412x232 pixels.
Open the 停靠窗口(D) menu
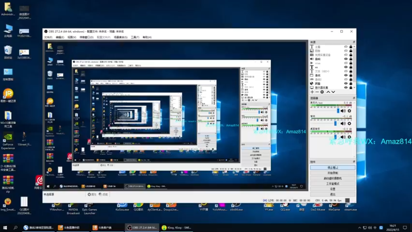point(87,37)
